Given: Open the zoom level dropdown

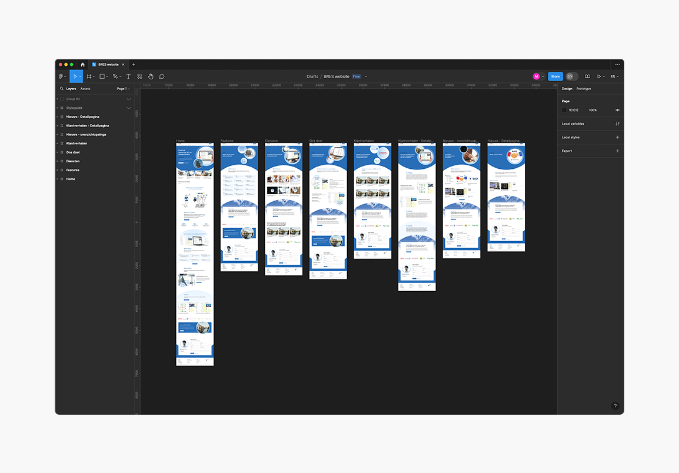Looking at the screenshot, I should (614, 76).
